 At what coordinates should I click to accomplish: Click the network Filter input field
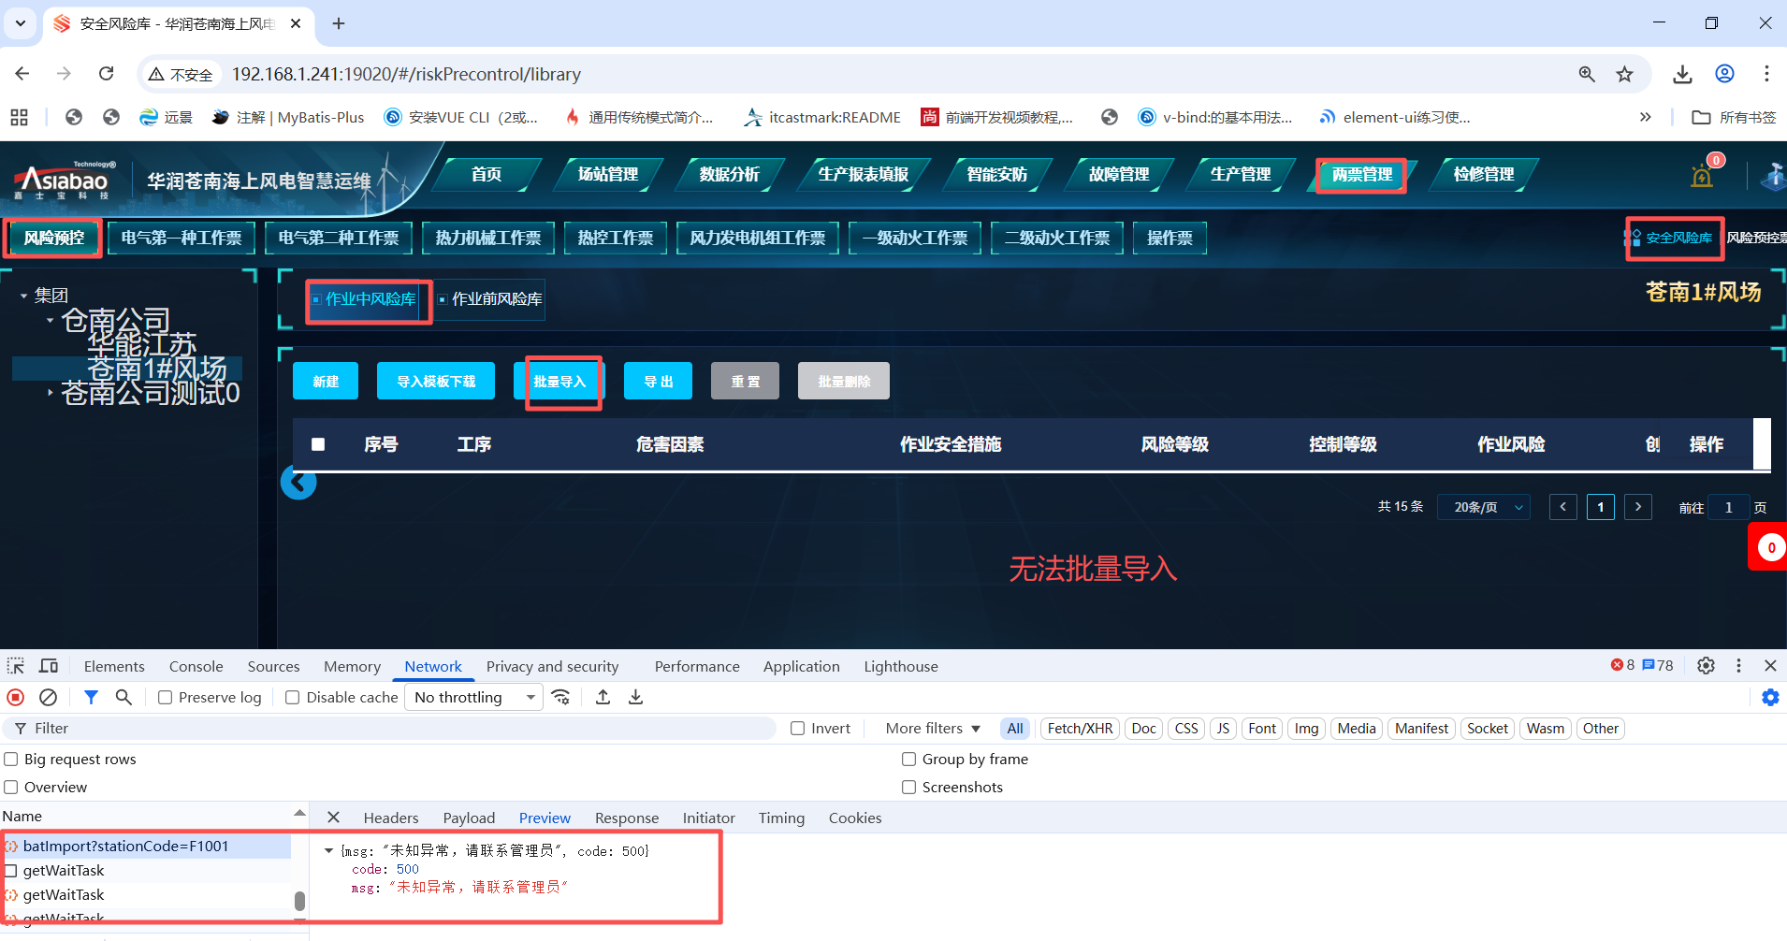click(x=393, y=729)
